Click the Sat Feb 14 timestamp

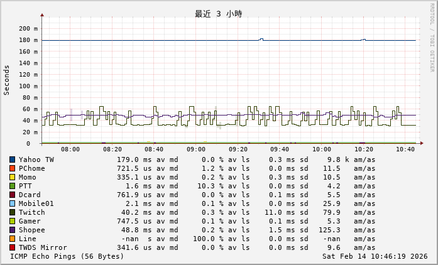375,256
